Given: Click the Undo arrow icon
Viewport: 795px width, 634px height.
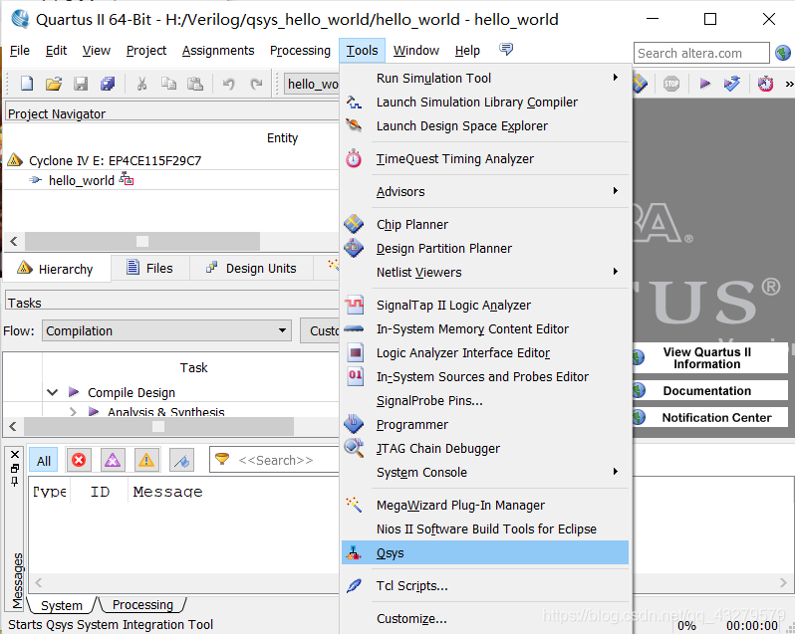Looking at the screenshot, I should (229, 83).
